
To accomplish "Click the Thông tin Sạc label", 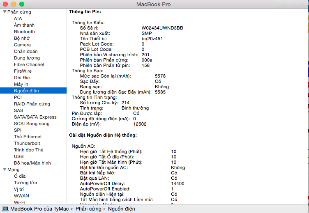I will click(x=87, y=71).
